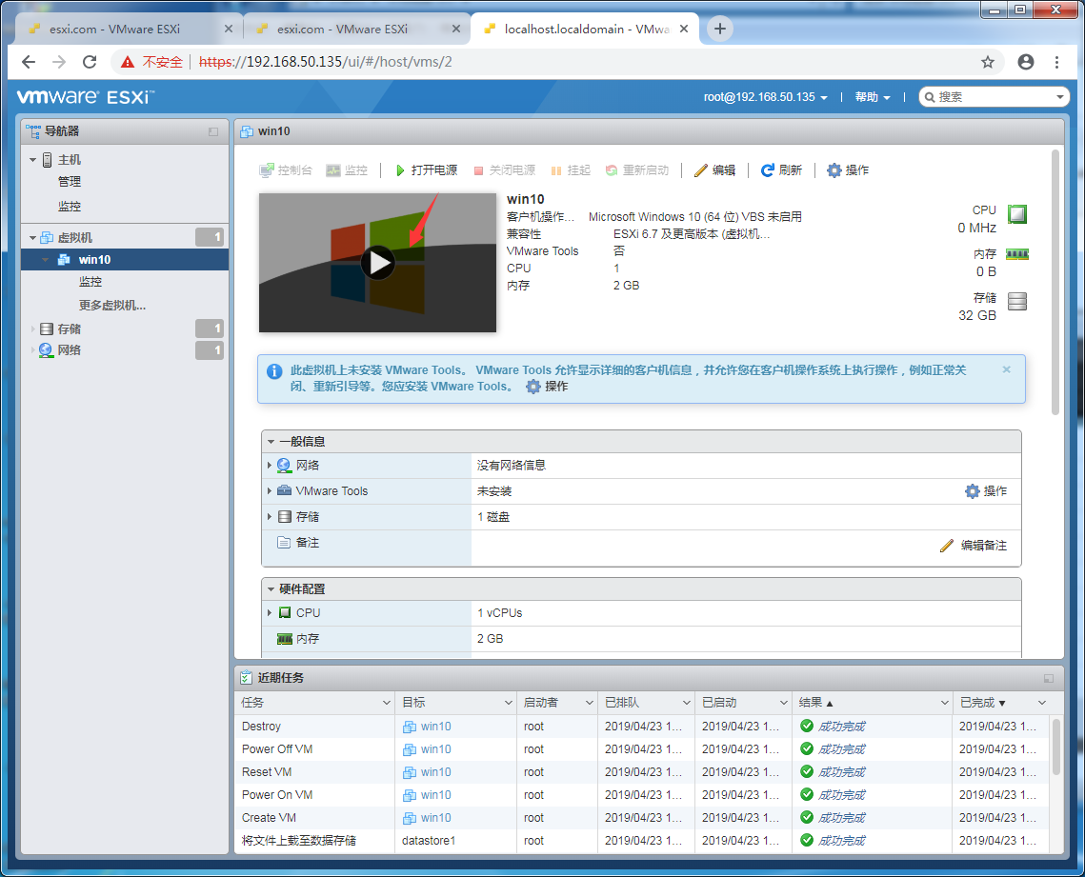Select Manage (管理) under Host in navigator

click(70, 182)
